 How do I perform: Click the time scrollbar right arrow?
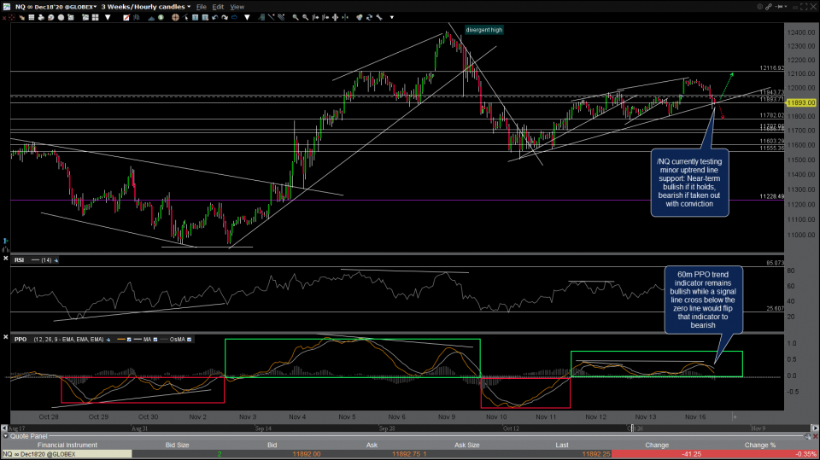tap(815, 428)
